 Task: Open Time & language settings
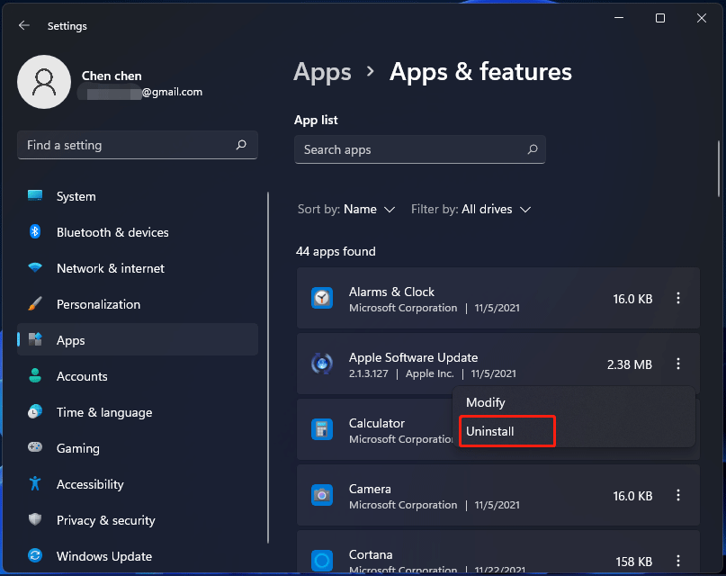point(138,412)
